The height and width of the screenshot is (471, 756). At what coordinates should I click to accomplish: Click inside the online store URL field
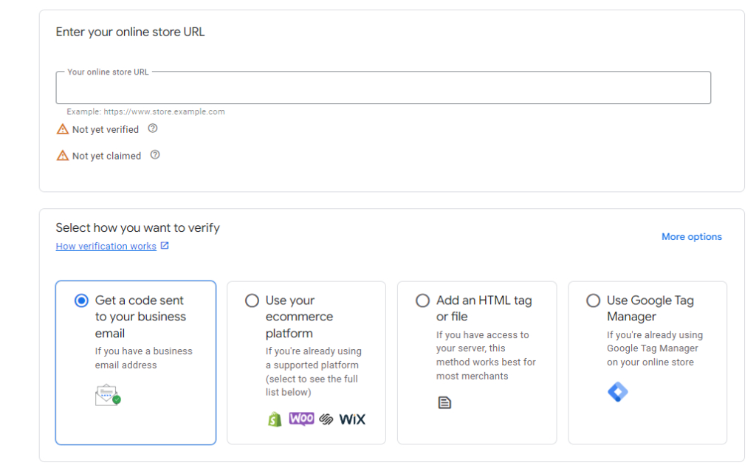point(382,87)
